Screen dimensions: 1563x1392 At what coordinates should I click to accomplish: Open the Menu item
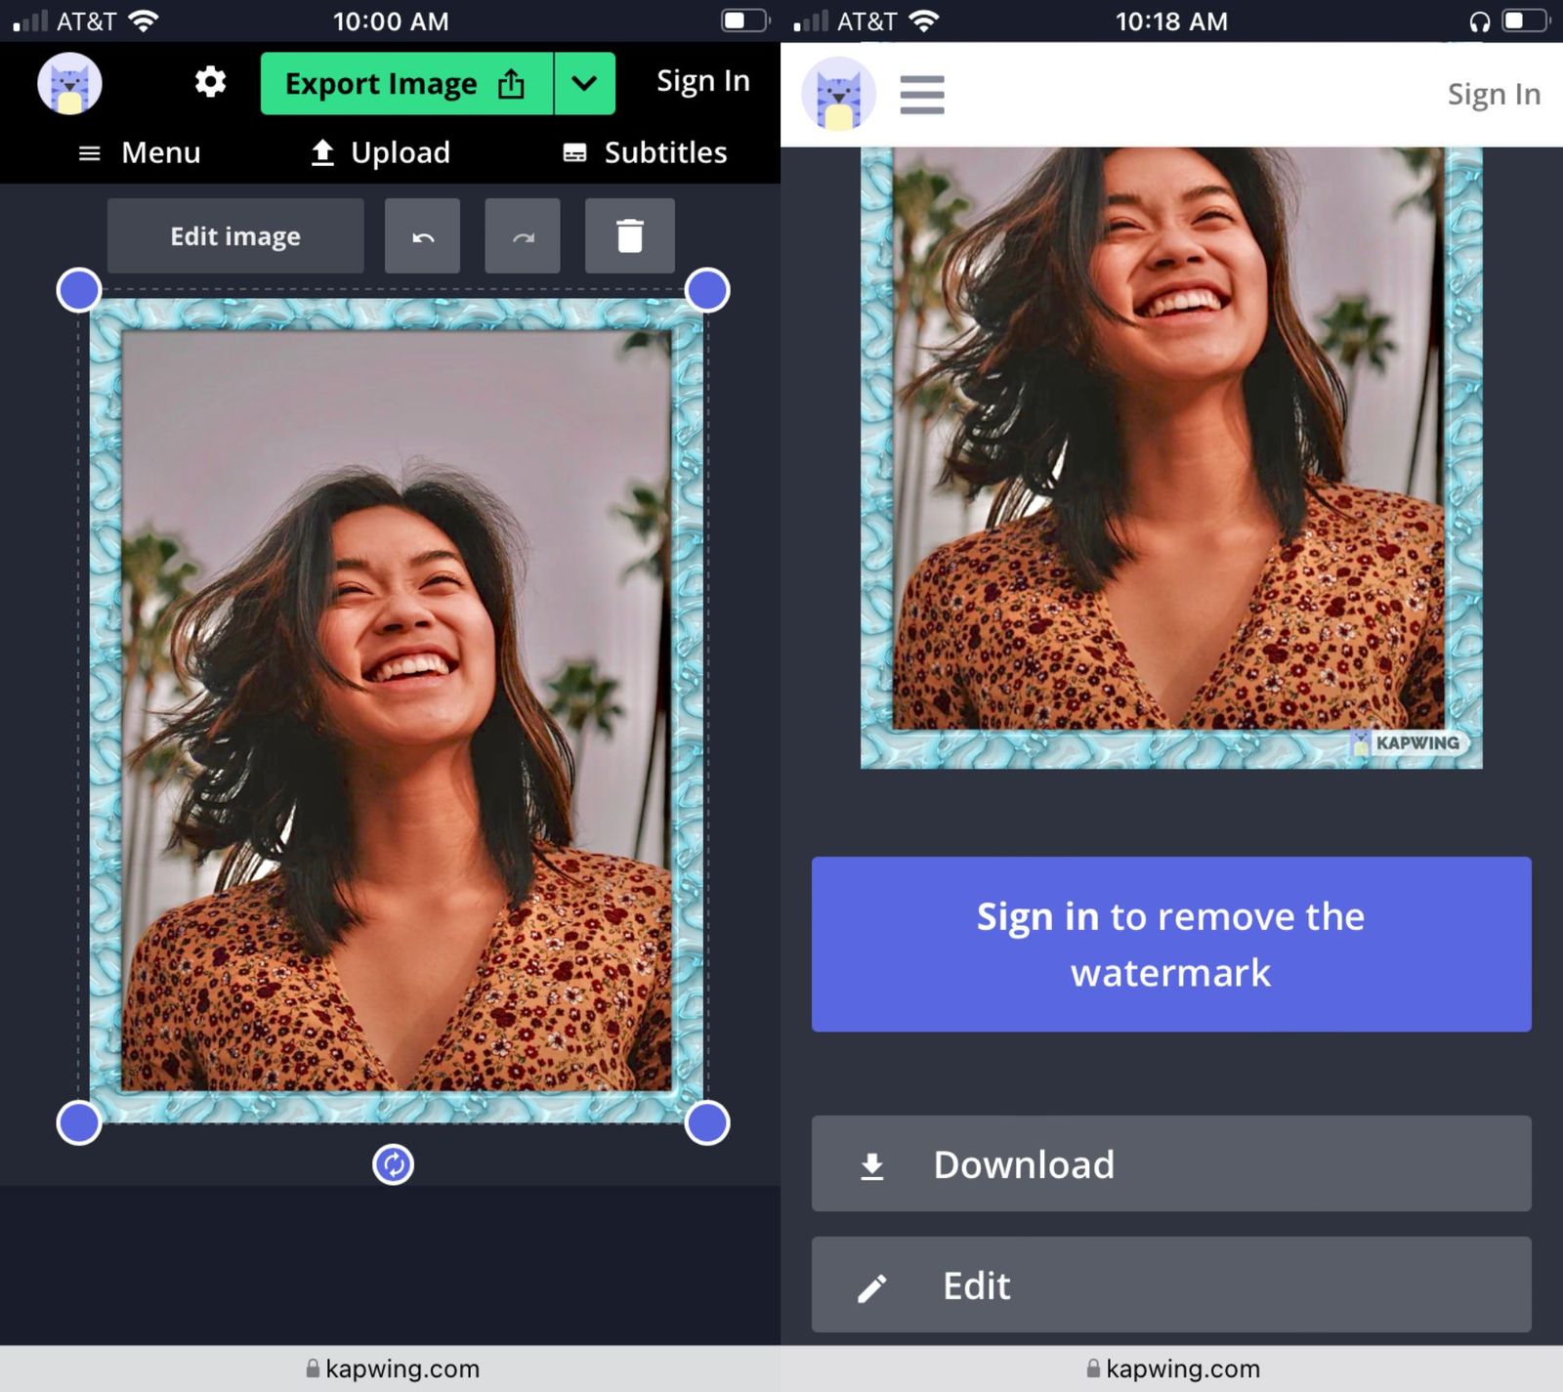tap(140, 152)
